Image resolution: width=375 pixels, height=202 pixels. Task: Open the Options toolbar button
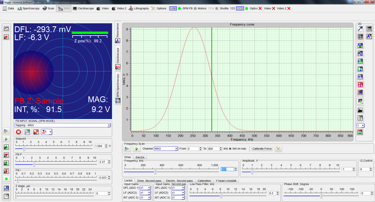pos(158,8)
